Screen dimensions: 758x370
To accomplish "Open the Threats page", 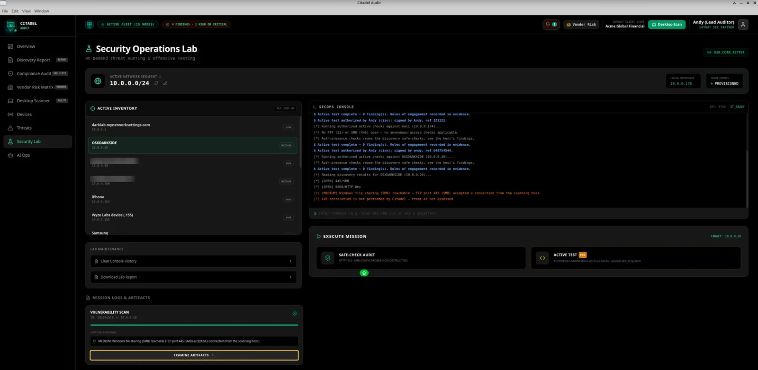I will click(38, 128).
